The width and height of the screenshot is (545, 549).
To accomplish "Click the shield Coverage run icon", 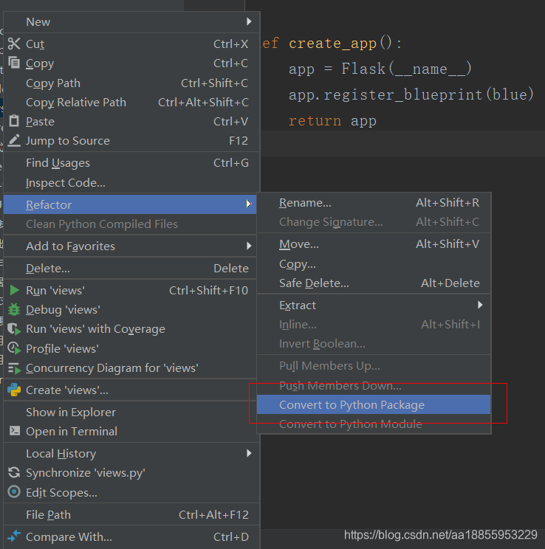I will 14,329.
